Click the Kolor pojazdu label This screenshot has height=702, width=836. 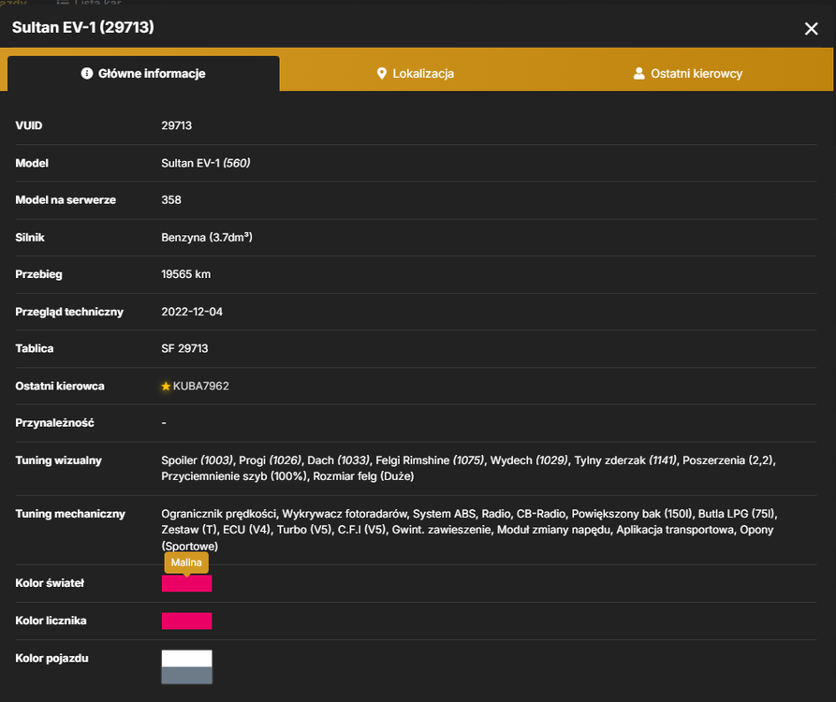pyautogui.click(x=51, y=658)
